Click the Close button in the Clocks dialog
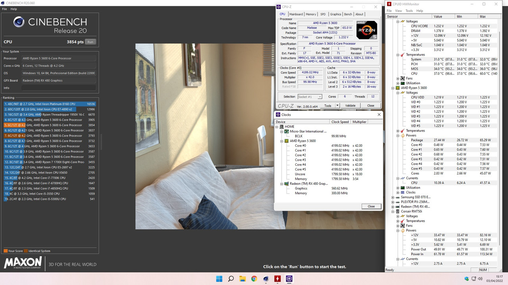Screen dimensions: 508x285 tap(371, 206)
